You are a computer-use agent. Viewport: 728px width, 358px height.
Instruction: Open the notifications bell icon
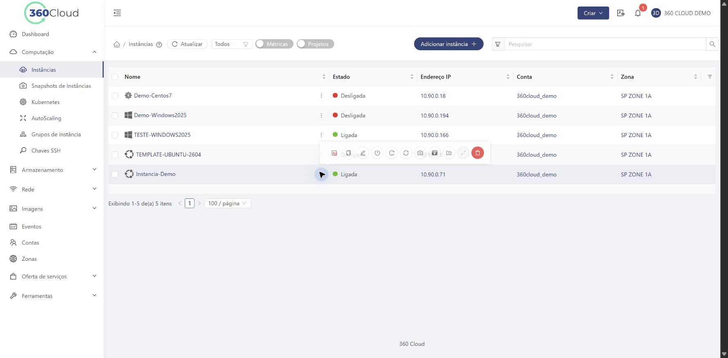pos(638,13)
